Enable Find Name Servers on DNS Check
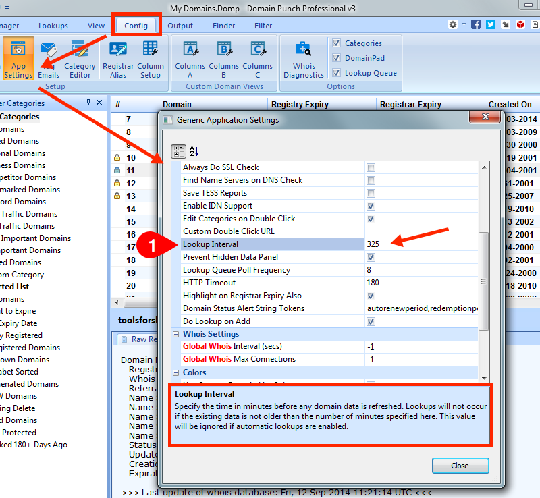 pos(371,180)
